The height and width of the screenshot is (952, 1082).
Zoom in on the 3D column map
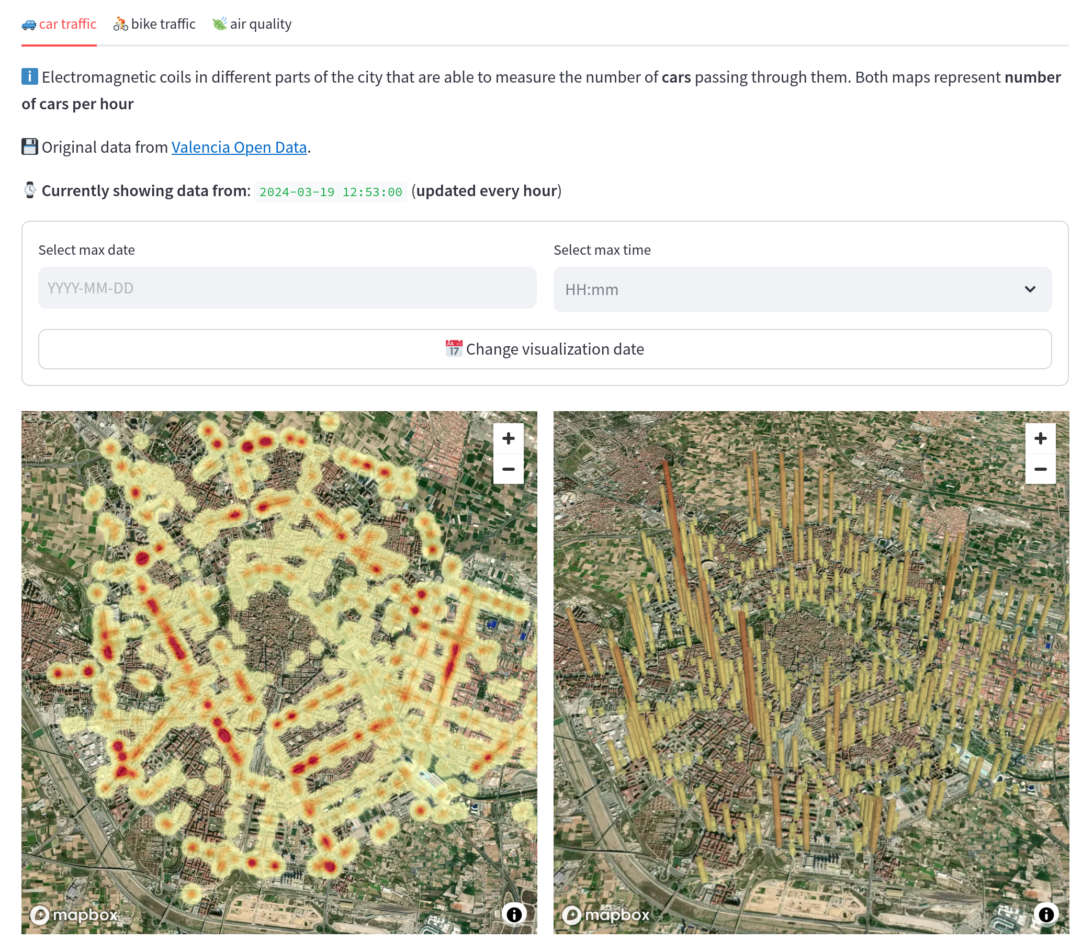pos(1040,438)
